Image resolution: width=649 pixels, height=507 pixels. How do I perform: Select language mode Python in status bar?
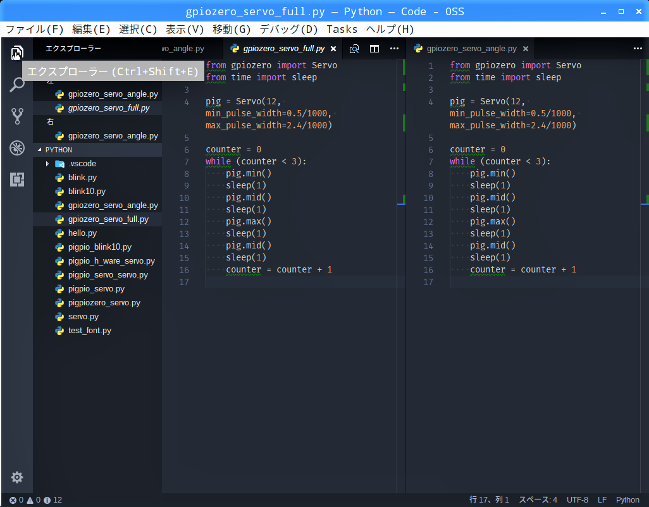click(627, 500)
